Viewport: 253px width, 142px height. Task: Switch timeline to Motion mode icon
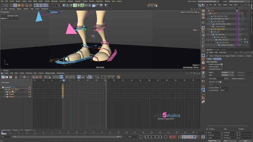click(11, 77)
